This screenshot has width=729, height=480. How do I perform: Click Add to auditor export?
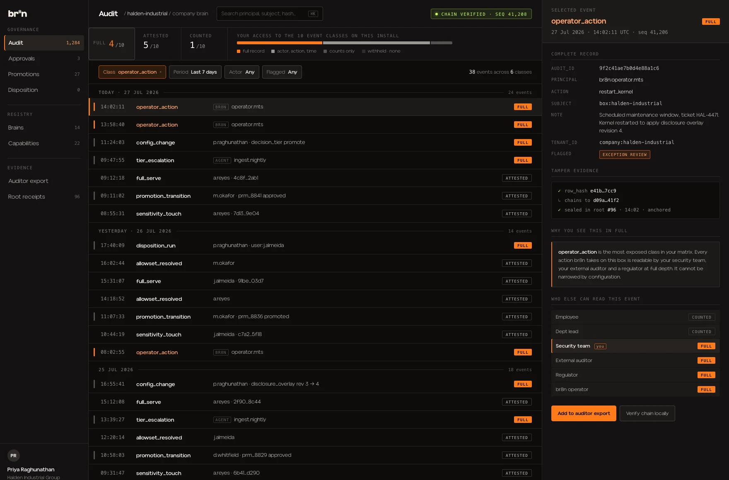pyautogui.click(x=584, y=413)
